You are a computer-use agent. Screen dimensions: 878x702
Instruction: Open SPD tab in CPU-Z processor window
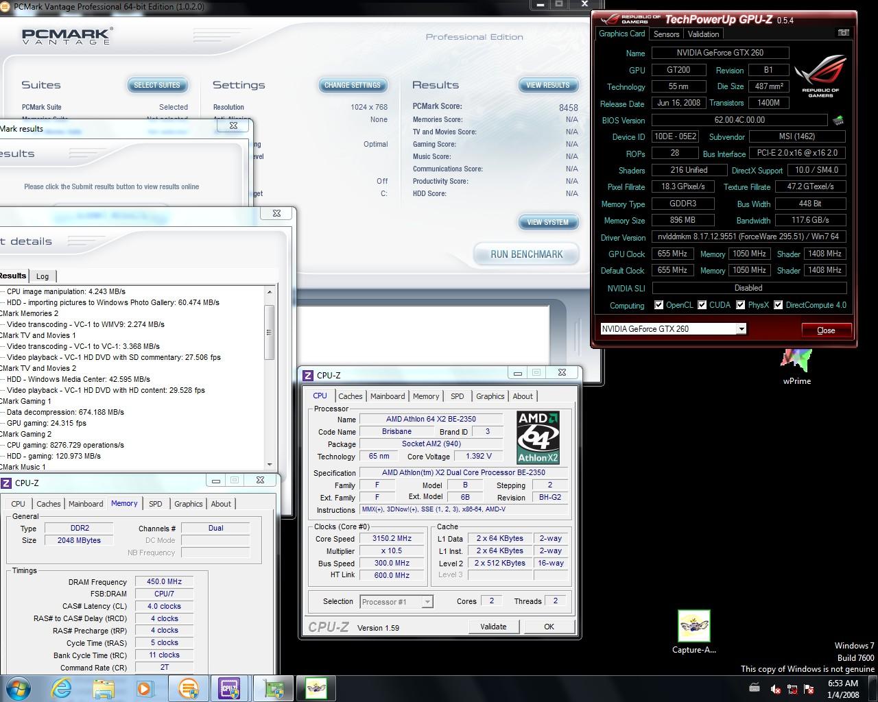pos(457,396)
